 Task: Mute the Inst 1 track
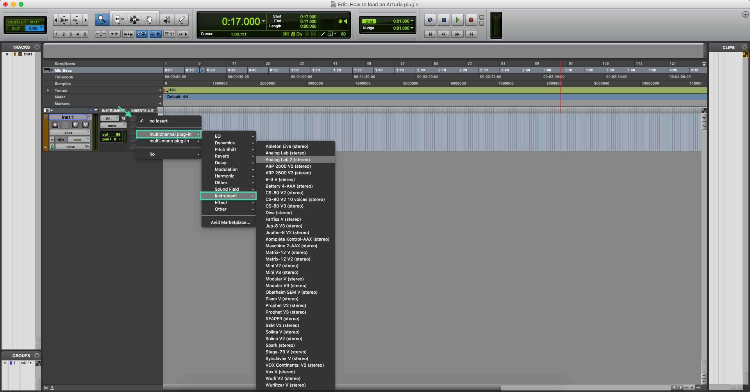coord(85,125)
